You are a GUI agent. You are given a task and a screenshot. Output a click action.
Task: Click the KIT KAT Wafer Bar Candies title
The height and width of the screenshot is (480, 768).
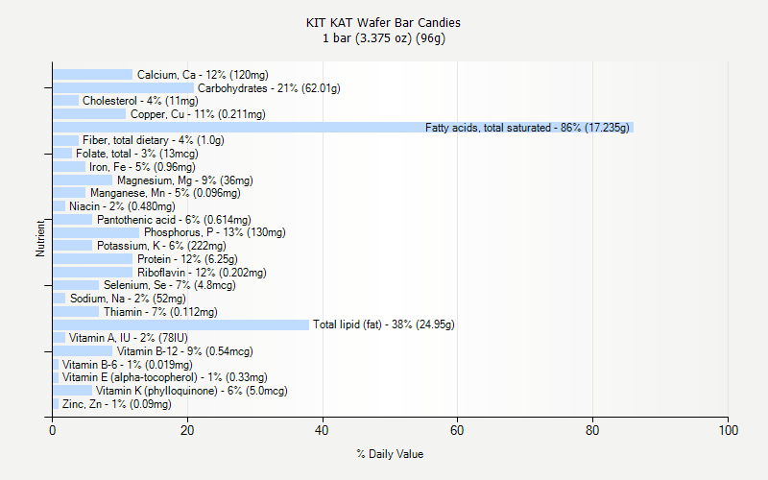click(383, 22)
